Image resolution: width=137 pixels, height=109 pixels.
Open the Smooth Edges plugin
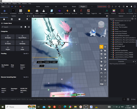29,12
